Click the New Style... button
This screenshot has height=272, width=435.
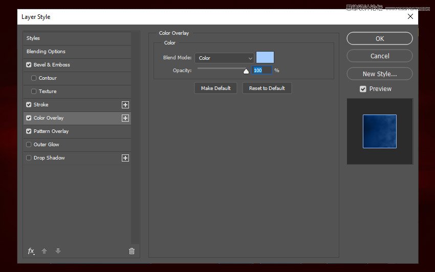point(379,74)
